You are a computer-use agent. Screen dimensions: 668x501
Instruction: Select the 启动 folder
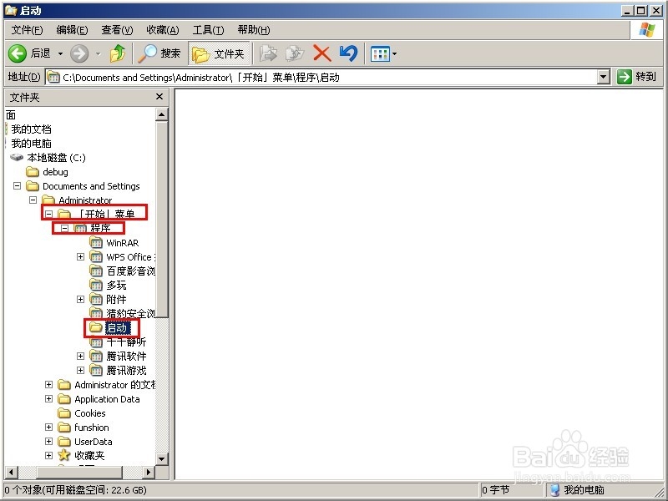[116, 327]
